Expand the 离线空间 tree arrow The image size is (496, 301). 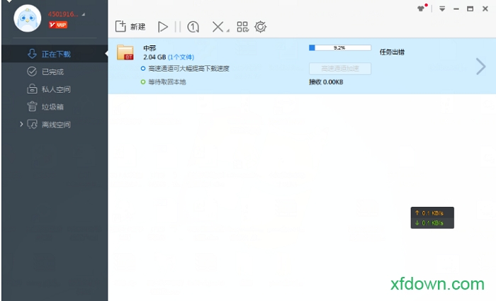point(21,124)
